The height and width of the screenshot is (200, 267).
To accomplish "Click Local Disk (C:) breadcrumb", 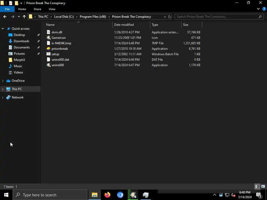I will click(x=64, y=17).
